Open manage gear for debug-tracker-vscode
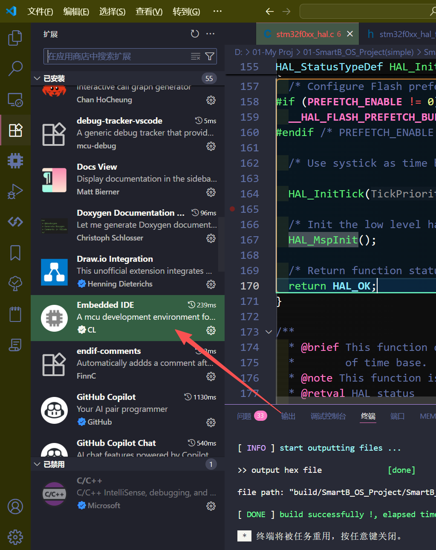 pyautogui.click(x=211, y=146)
